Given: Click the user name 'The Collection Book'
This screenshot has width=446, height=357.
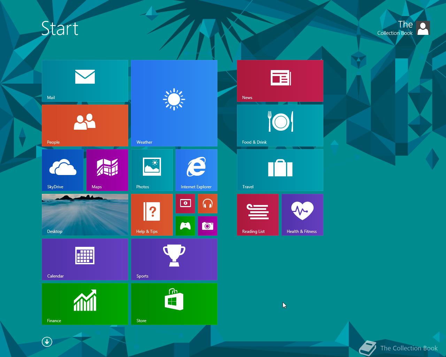Looking at the screenshot, I should (x=395, y=28).
